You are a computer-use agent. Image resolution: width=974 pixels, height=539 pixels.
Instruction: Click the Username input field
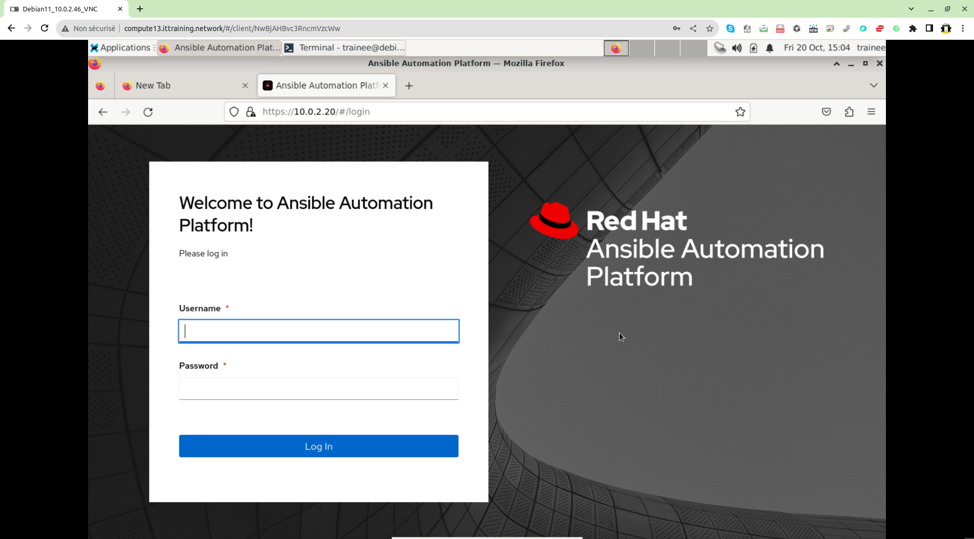point(319,331)
